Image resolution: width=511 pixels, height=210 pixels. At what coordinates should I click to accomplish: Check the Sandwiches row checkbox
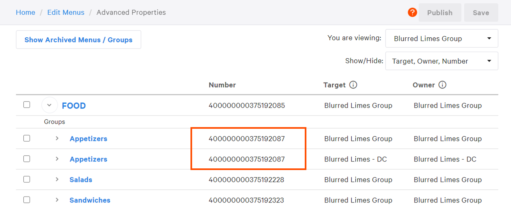(x=27, y=200)
